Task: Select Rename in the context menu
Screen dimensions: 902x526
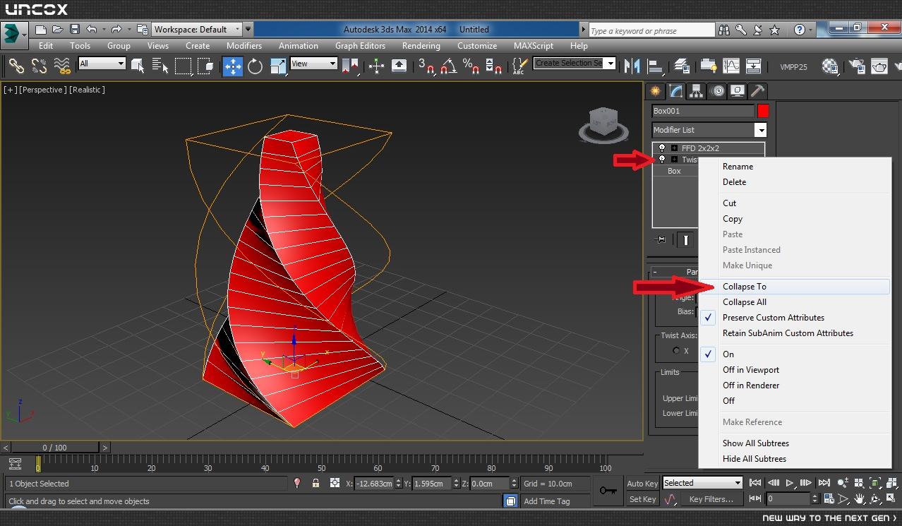Action: [738, 167]
